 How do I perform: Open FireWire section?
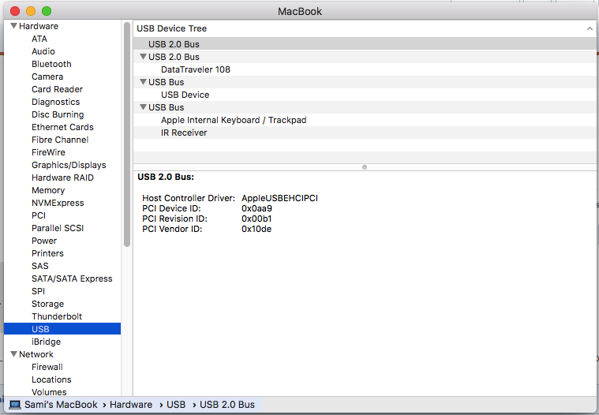click(x=48, y=152)
